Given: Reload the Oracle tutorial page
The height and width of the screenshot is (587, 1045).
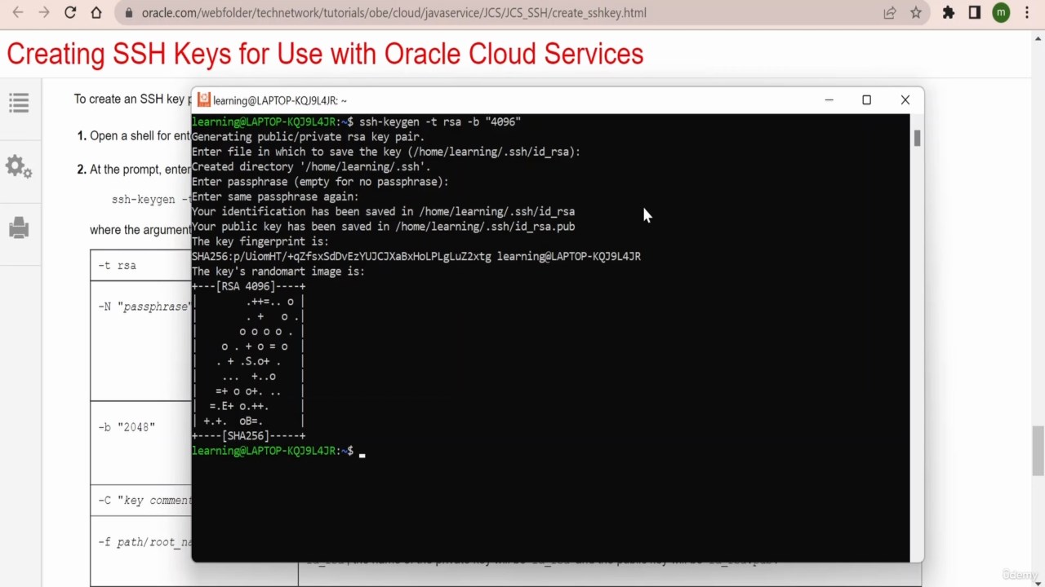Looking at the screenshot, I should (70, 13).
